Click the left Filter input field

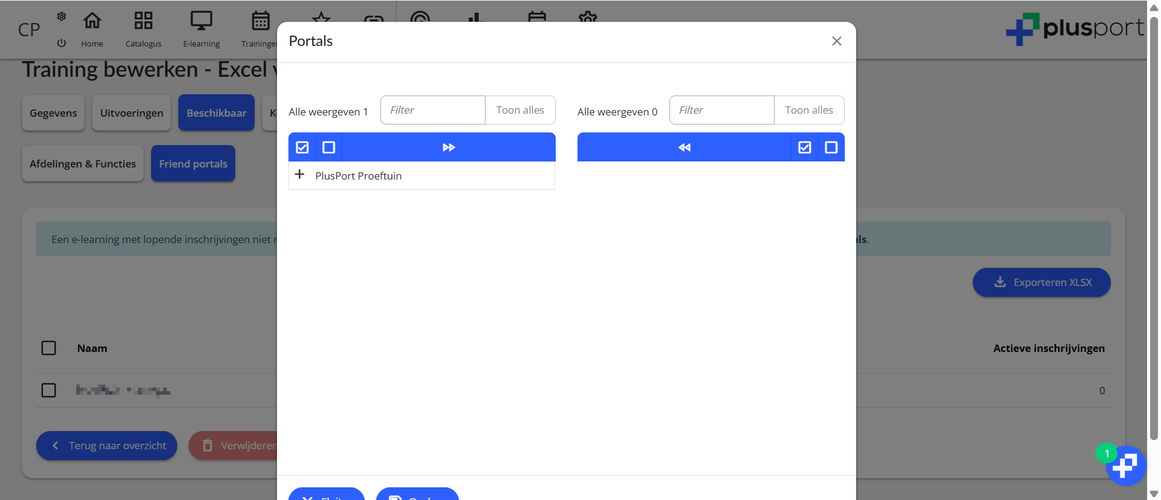tap(433, 110)
